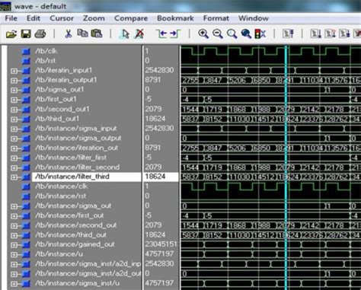Open the Compare menu

point(131,18)
